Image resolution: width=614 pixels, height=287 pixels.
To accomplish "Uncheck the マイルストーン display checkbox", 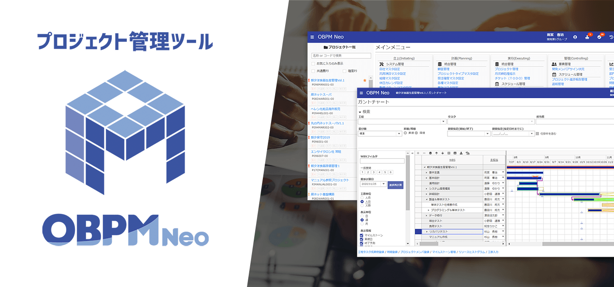I will pos(361,236).
